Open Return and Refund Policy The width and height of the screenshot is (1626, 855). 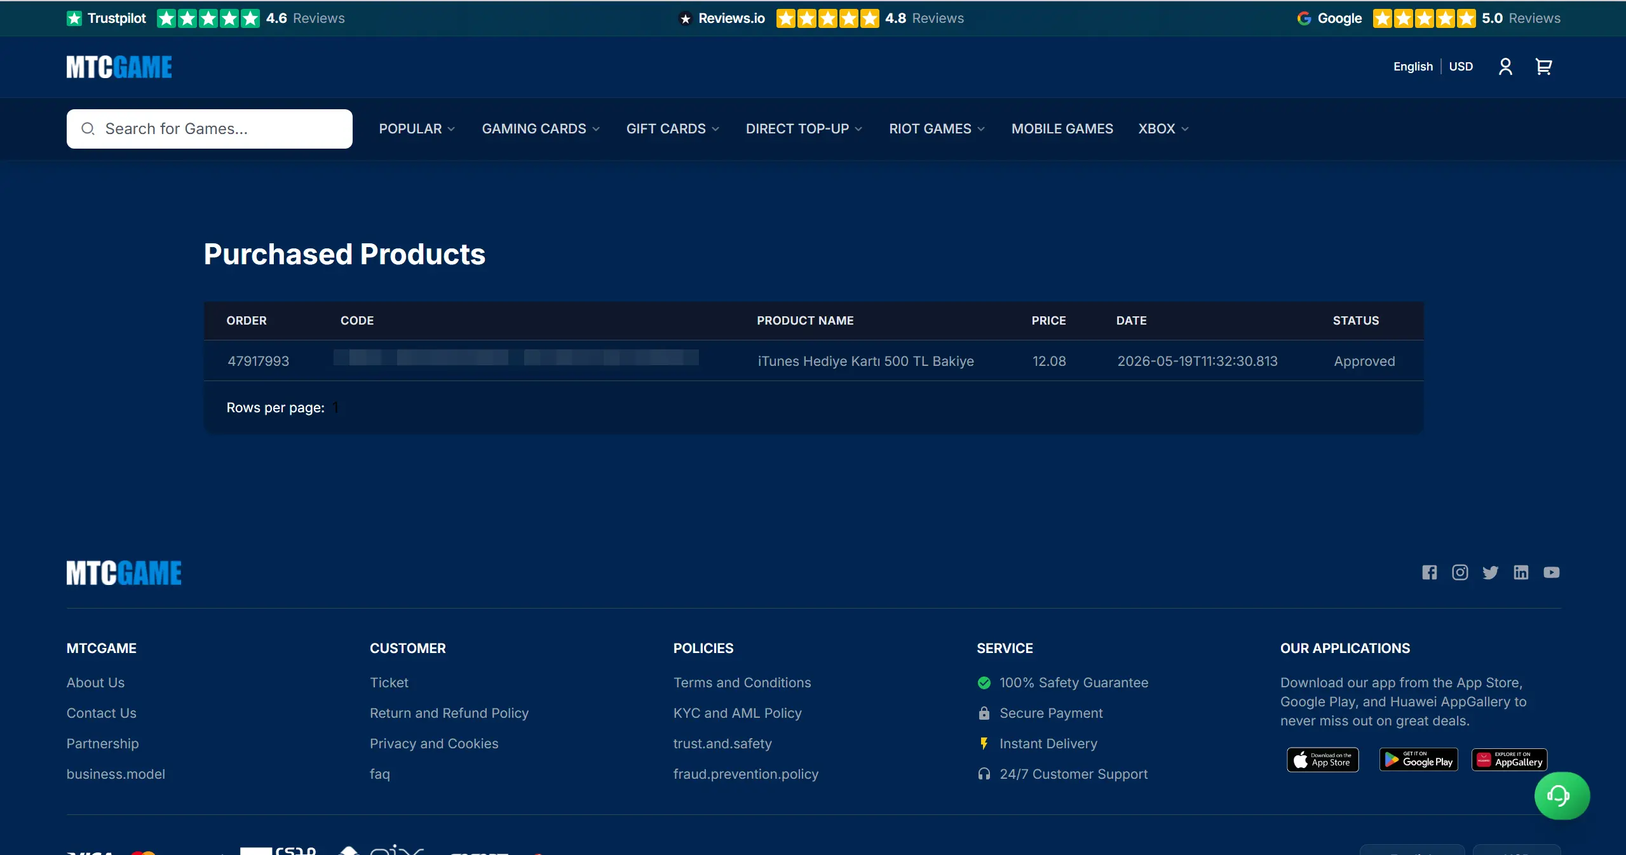coord(449,713)
